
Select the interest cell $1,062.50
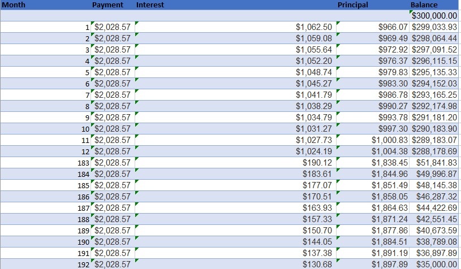coord(235,27)
